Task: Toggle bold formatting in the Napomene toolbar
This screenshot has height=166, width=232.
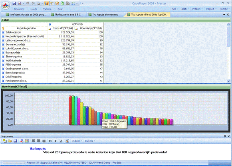Action: tap(50, 141)
